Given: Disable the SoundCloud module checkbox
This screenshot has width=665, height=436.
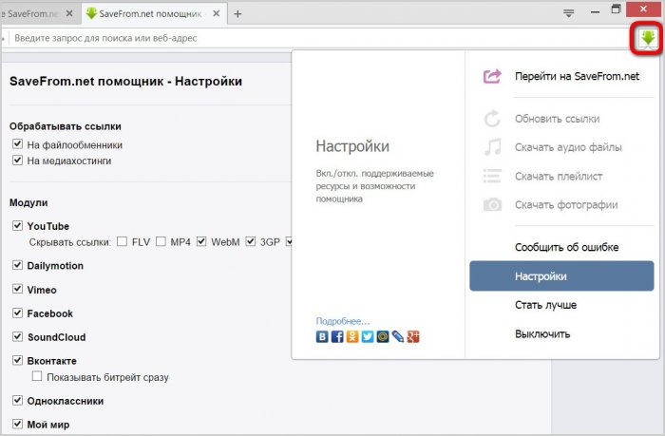Looking at the screenshot, I should 17,337.
